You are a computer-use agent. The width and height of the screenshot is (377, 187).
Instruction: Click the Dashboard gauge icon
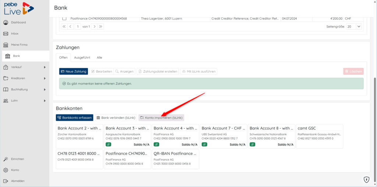point(6,22)
